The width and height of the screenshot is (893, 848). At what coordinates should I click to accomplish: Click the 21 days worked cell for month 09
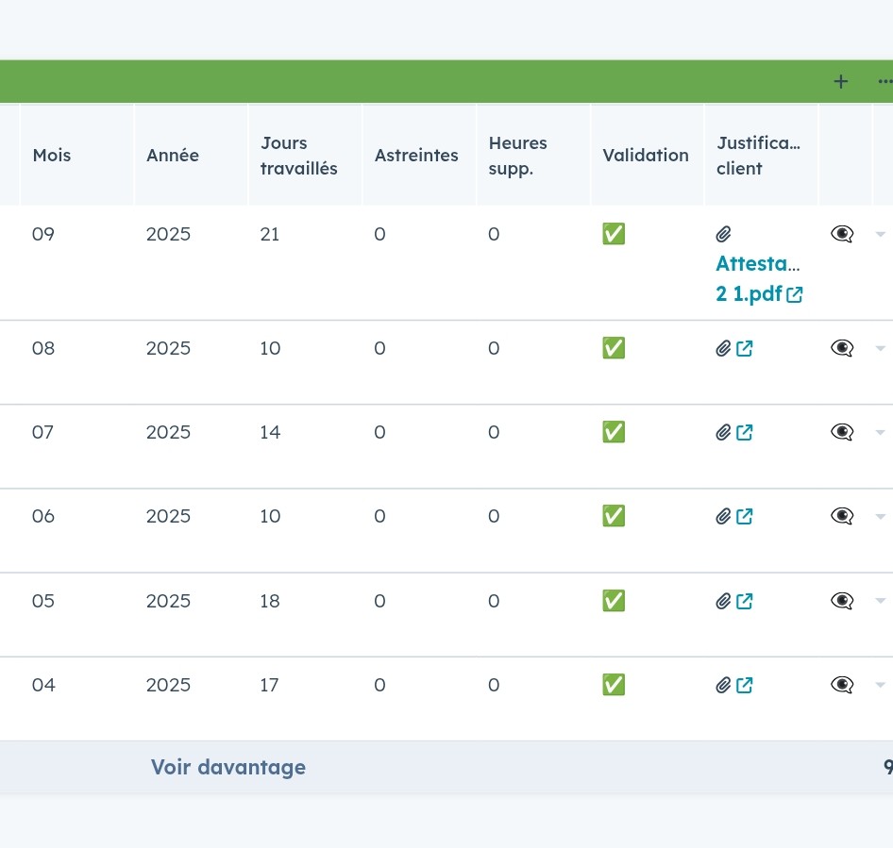[270, 234]
